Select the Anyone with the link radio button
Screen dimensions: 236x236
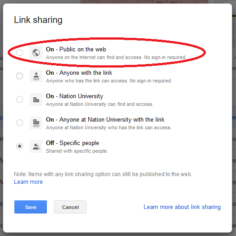point(19,76)
